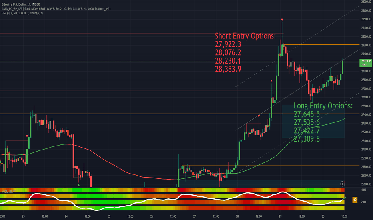Select the 'Long Entry Options:' text annotation

[x=323, y=106]
